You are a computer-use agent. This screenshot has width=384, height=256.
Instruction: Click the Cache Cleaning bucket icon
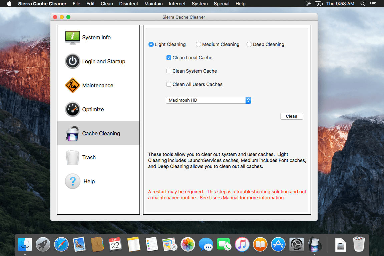coord(72,133)
